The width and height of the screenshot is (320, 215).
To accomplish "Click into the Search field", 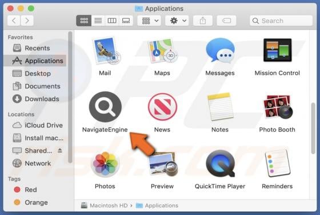I will pyautogui.click(x=281, y=21).
